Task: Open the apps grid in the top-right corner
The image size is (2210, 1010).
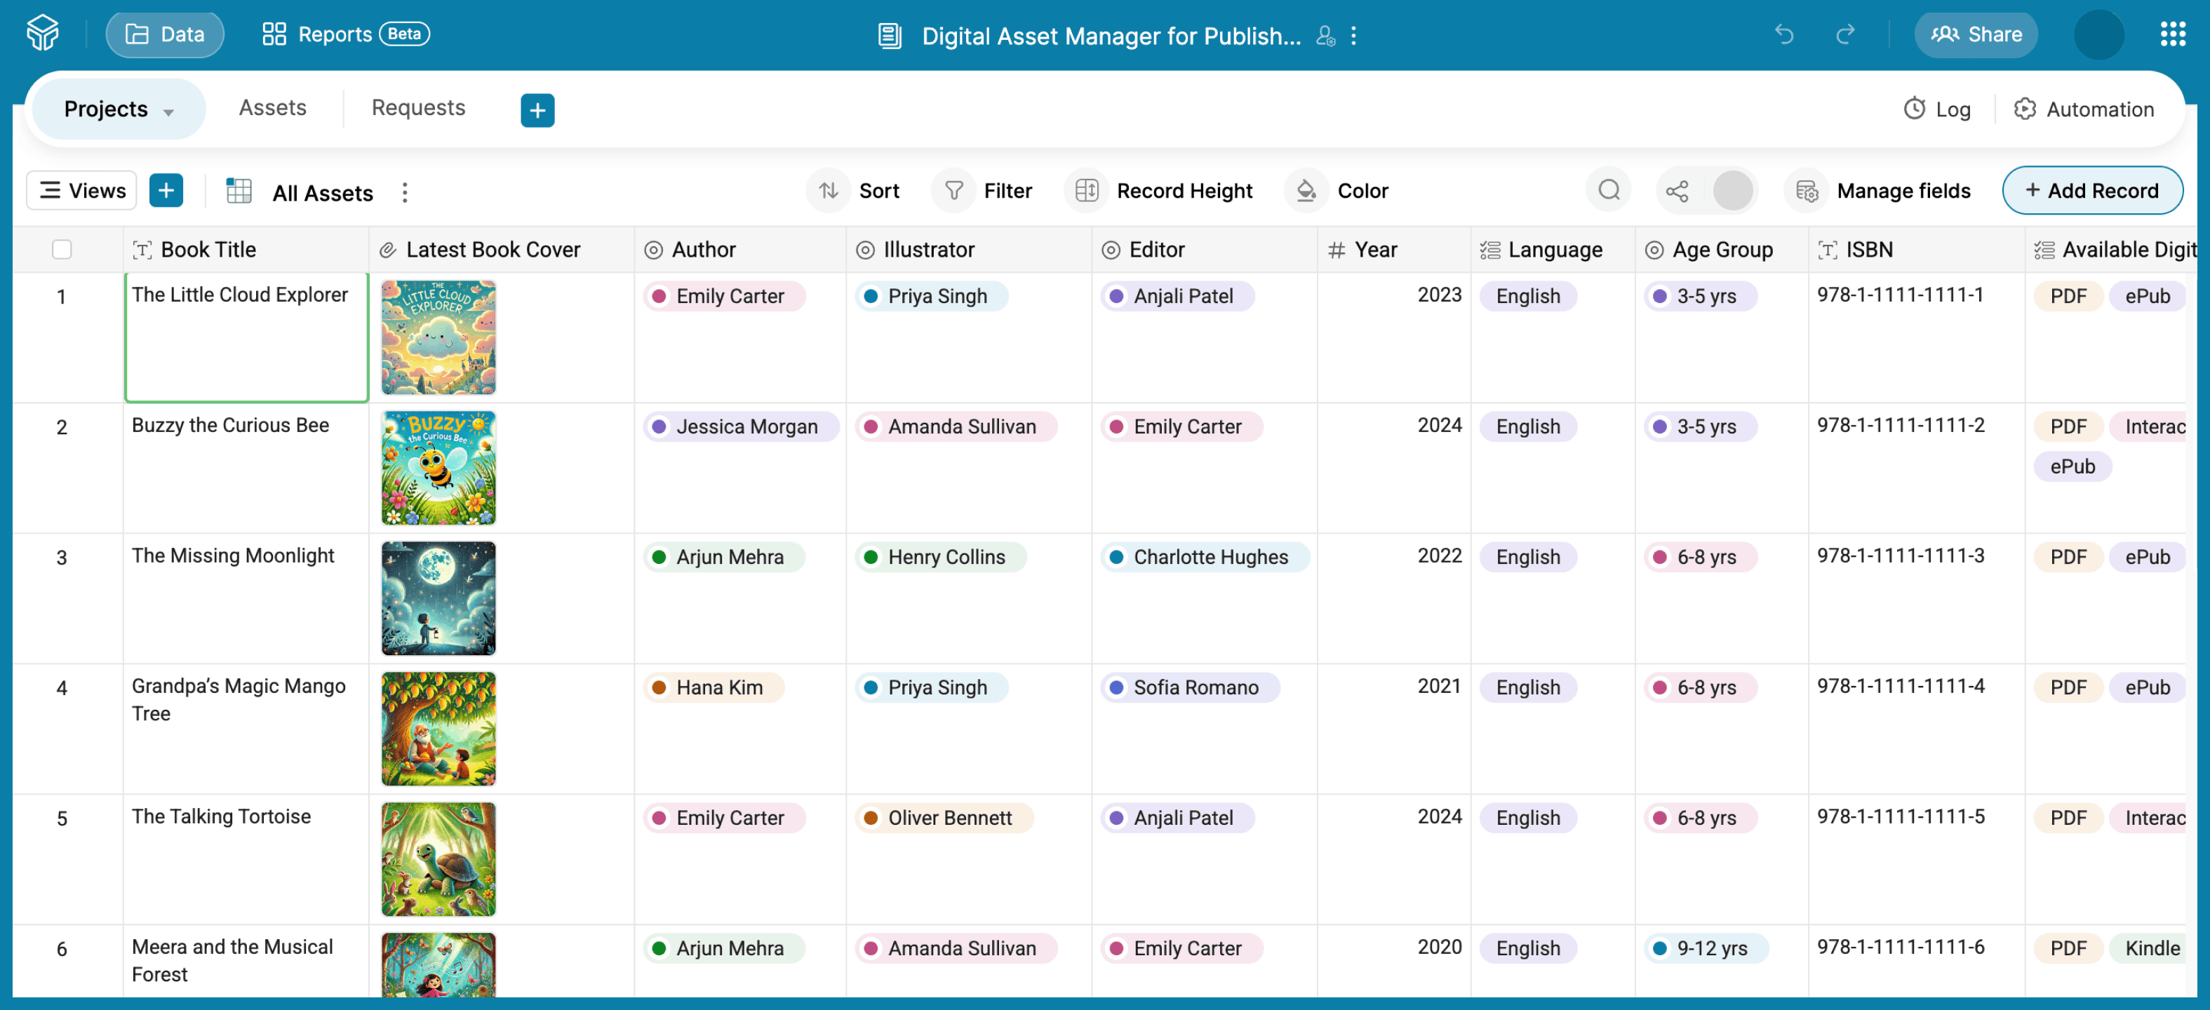Action: pyautogui.click(x=2173, y=34)
